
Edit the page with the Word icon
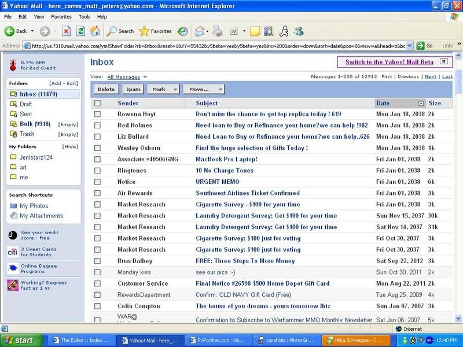click(x=234, y=31)
